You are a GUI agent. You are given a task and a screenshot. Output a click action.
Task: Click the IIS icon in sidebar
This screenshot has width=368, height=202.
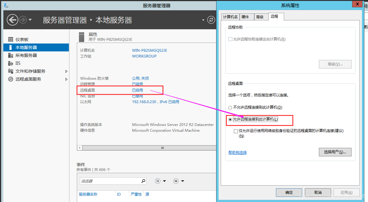coord(11,63)
